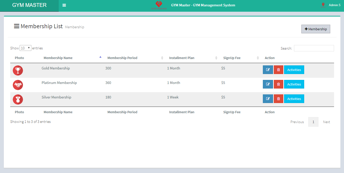Open the show entries count dropdown
The image size is (344, 173).
point(25,48)
